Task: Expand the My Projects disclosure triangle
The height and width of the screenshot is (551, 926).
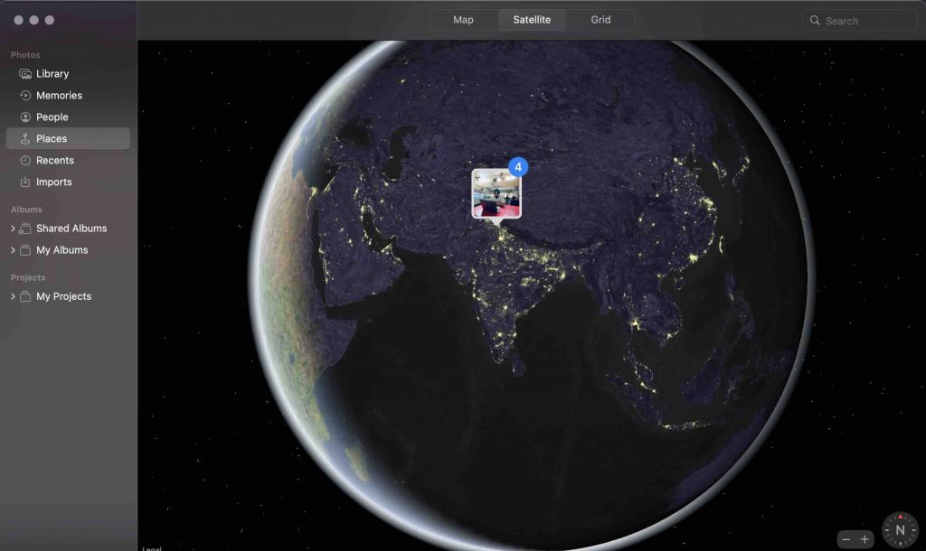Action: point(13,297)
